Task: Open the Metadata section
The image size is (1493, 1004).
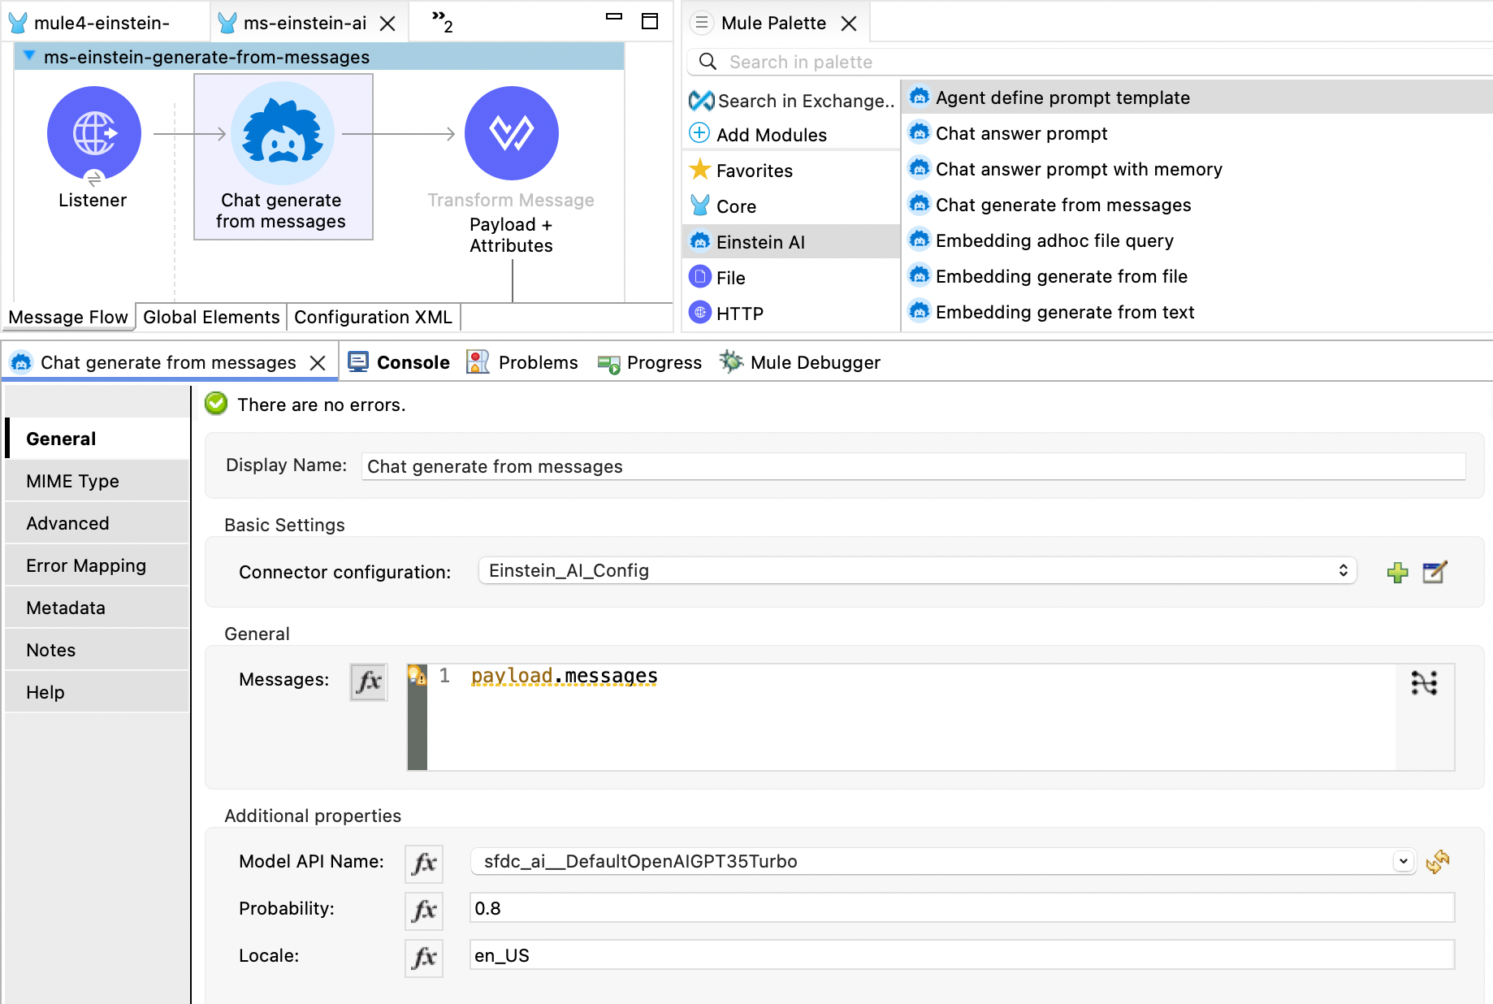Action: click(97, 608)
